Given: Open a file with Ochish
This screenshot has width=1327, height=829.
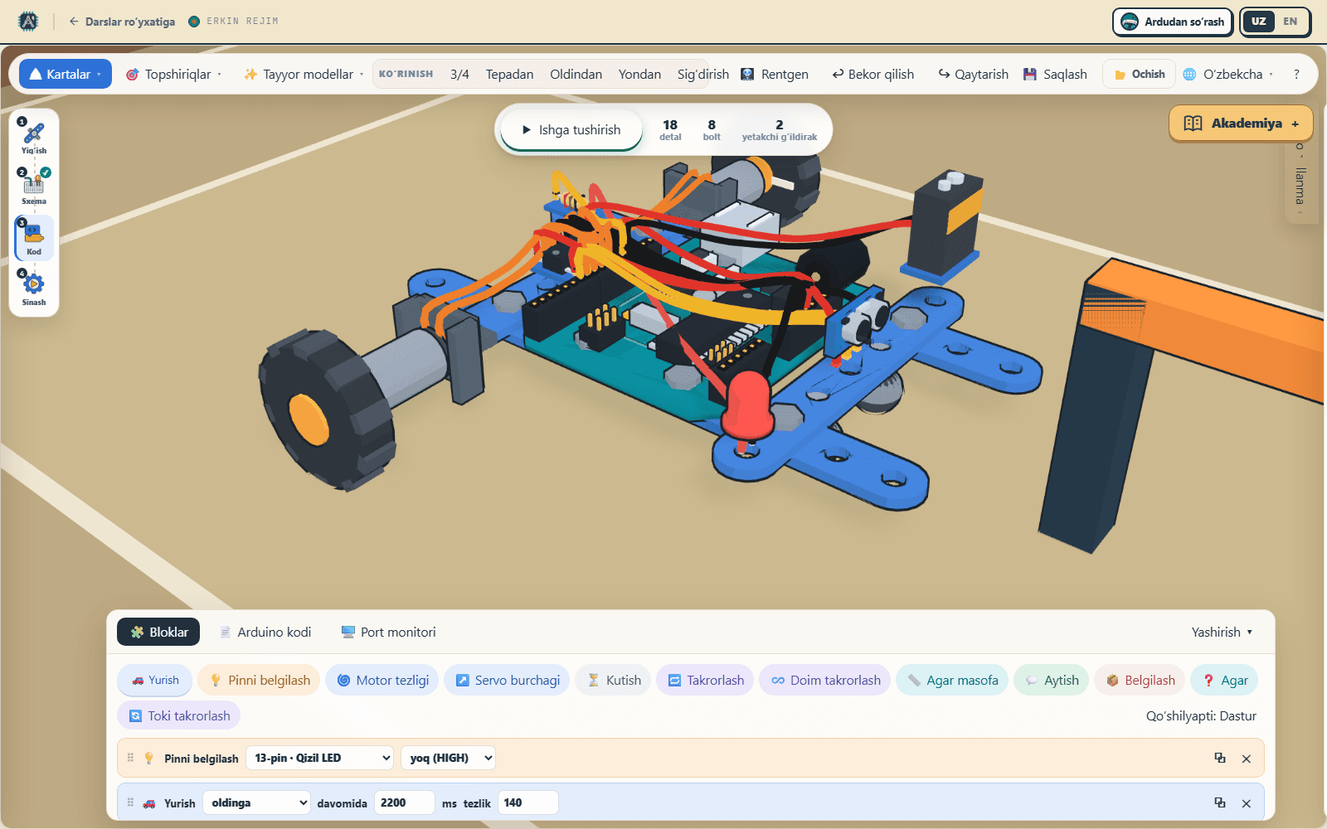Looking at the screenshot, I should pos(1139,74).
